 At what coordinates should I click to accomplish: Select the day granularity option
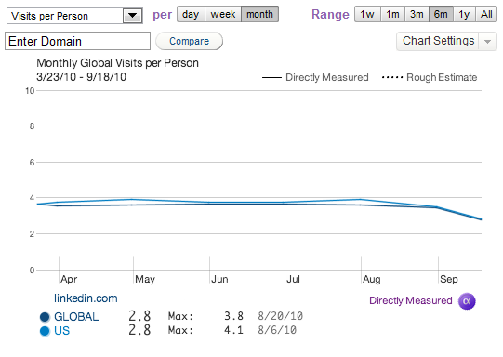pos(191,14)
